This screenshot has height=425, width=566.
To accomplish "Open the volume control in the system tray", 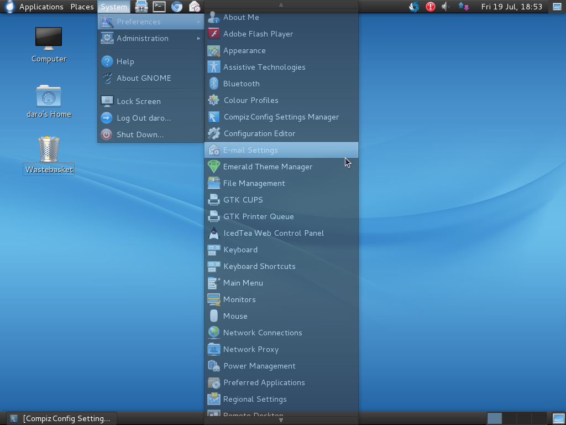I will [x=446, y=7].
